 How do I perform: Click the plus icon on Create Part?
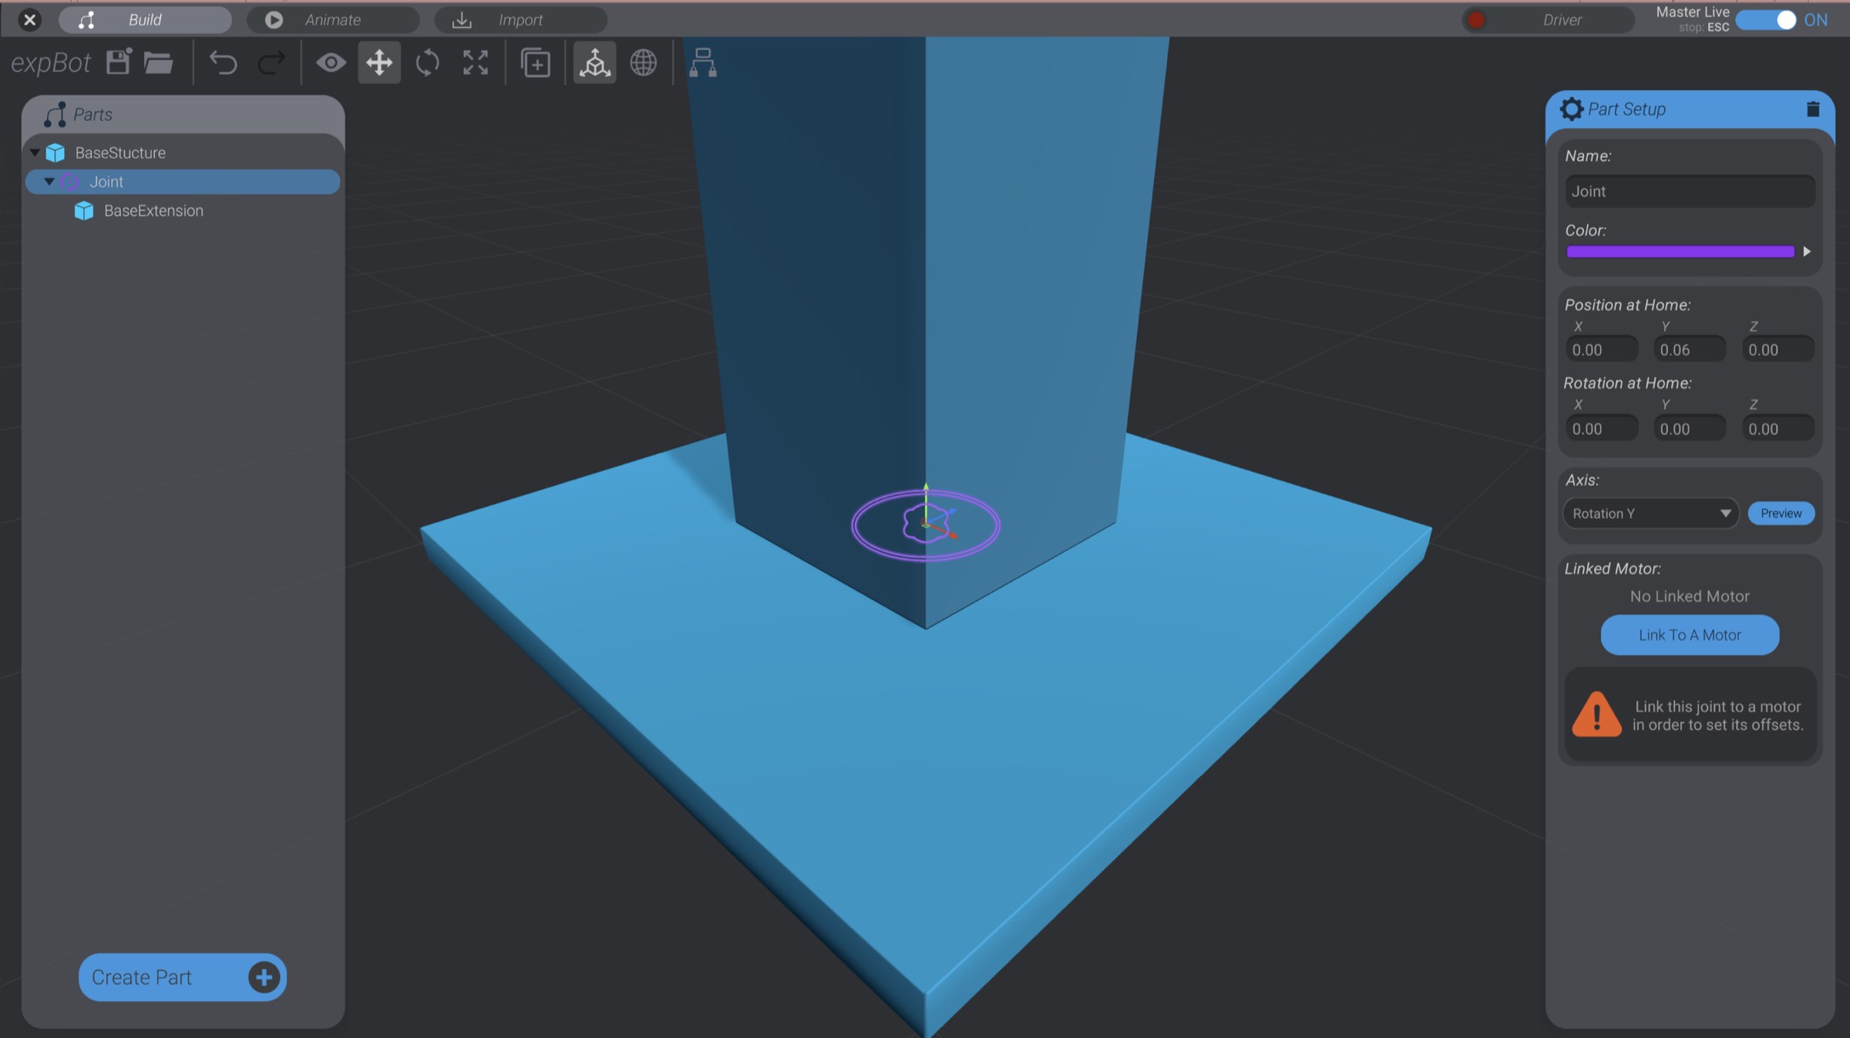[x=264, y=977]
